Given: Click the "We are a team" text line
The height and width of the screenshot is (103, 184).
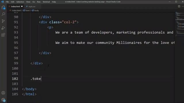Looking at the screenshot, I should (114, 32).
